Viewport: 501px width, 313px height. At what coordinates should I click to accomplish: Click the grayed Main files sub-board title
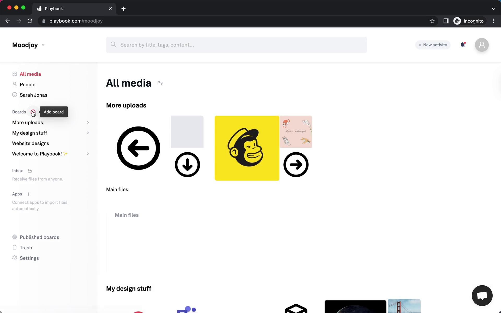click(x=127, y=215)
